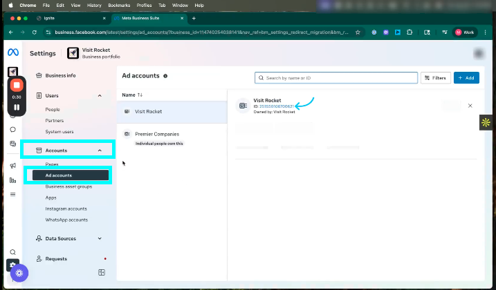Image resolution: width=496 pixels, height=290 pixels.
Task: Open the Chrome extensions puzzle icon
Action: pyautogui.click(x=410, y=32)
